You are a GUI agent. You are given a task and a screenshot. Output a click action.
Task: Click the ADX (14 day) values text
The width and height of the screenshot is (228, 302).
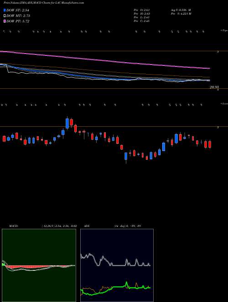[128, 226]
